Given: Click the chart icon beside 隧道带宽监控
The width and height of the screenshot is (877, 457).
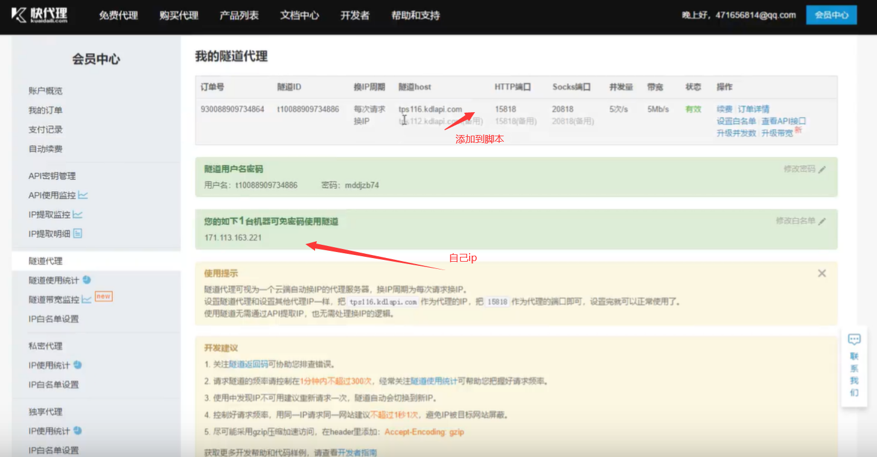Looking at the screenshot, I should click(x=87, y=299).
